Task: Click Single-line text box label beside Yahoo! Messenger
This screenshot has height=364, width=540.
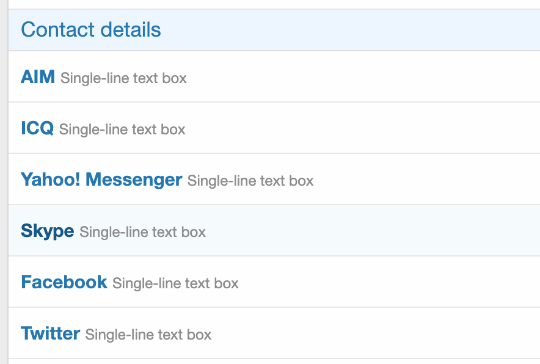Action: (250, 181)
